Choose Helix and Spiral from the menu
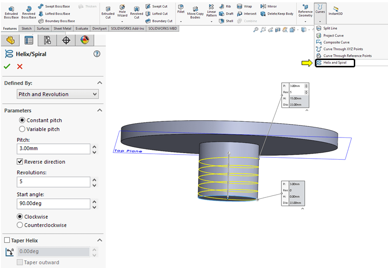Viewport: 388px width, 268px height. coord(335,63)
